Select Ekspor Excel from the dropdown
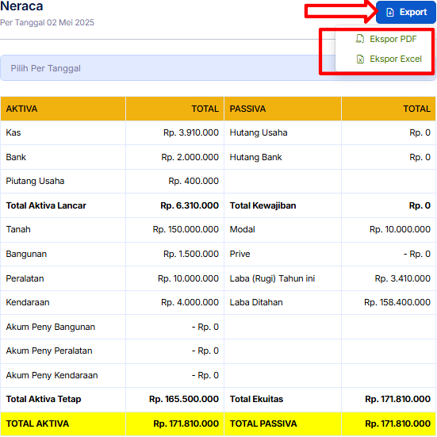The image size is (437, 437). pyautogui.click(x=389, y=59)
